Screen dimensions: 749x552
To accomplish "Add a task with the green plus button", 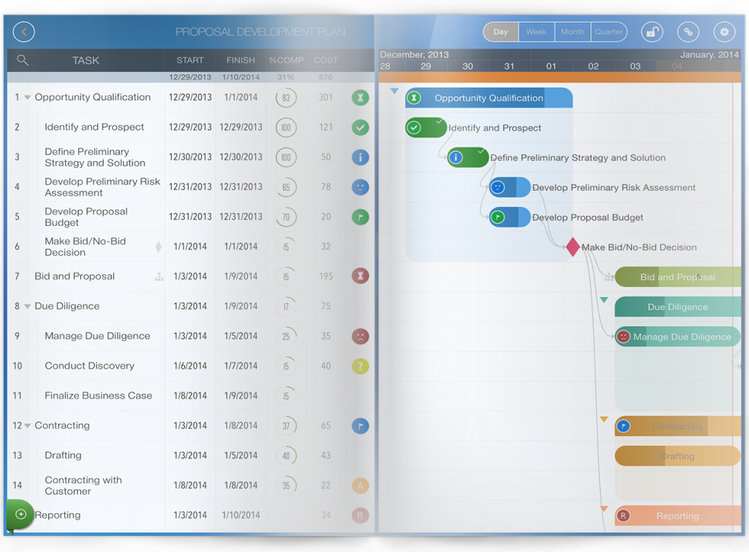I will [20, 514].
